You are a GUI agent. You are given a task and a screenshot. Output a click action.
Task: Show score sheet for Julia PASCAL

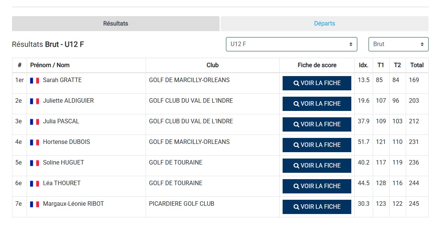pyautogui.click(x=317, y=124)
